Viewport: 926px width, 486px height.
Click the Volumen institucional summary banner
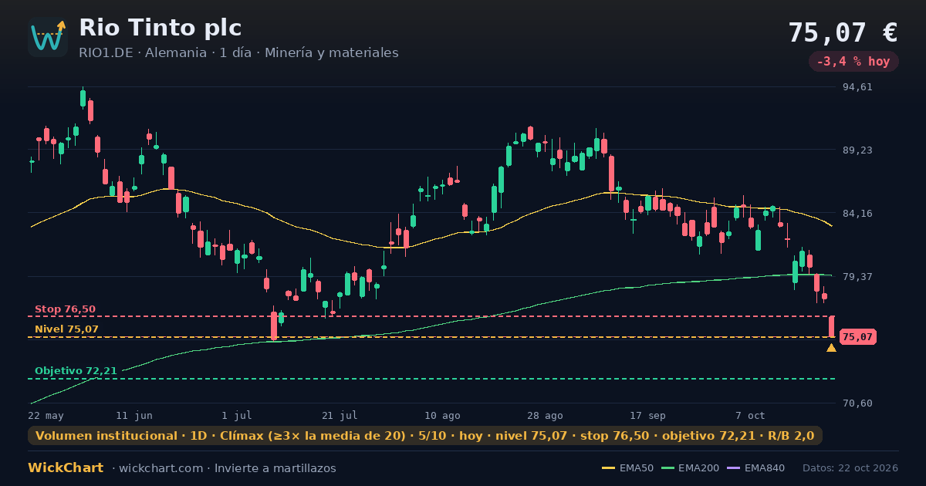[x=425, y=436]
